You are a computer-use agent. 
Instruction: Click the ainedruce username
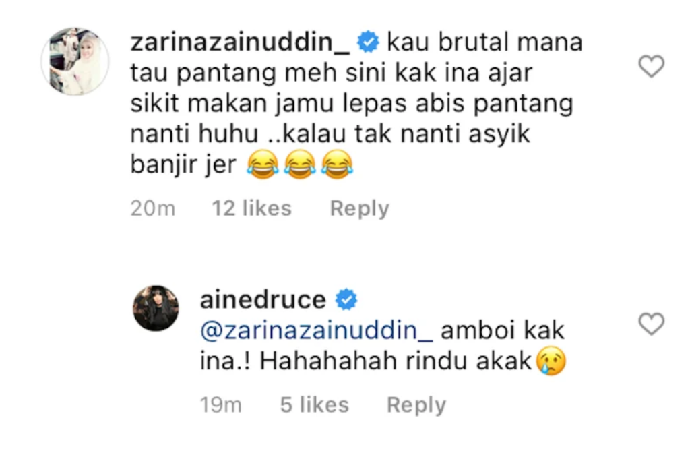coord(263,300)
